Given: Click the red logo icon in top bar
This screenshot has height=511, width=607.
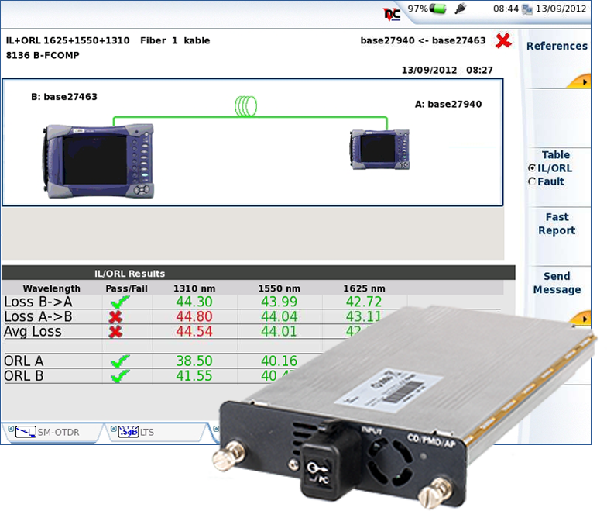Looking at the screenshot, I should (x=393, y=12).
